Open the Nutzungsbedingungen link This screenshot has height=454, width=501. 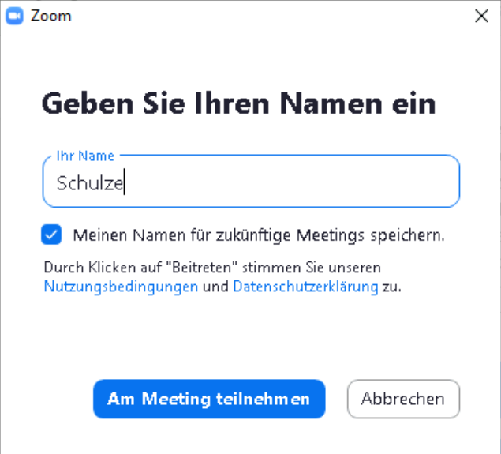[121, 287]
